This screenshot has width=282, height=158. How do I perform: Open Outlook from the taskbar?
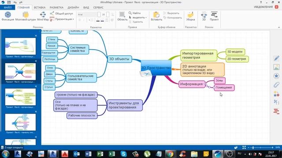(77, 154)
